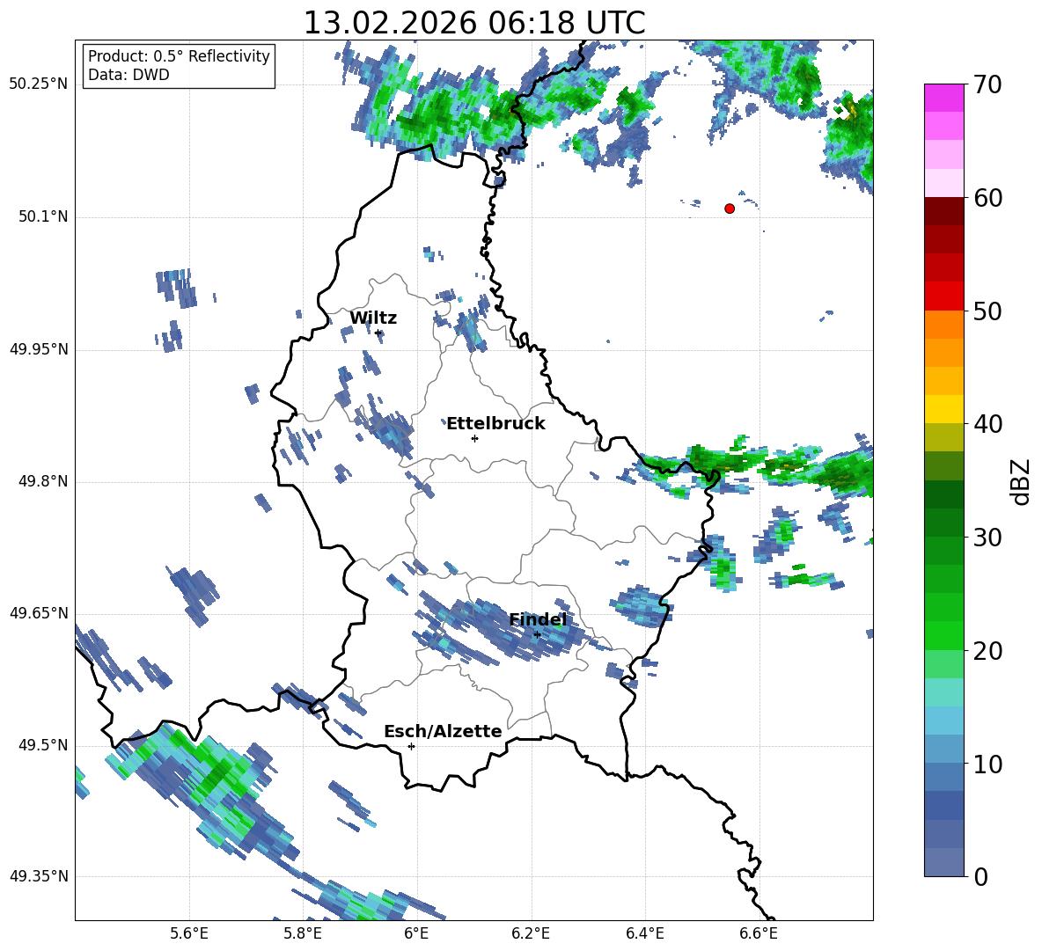Click the 49.5°N latitude label
1042x951 pixels.
coord(44,745)
